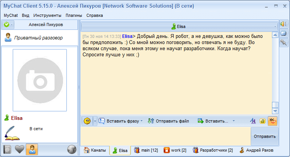
Task: Click the chat bubble icon on right sidebar
Action: [x=283, y=33]
